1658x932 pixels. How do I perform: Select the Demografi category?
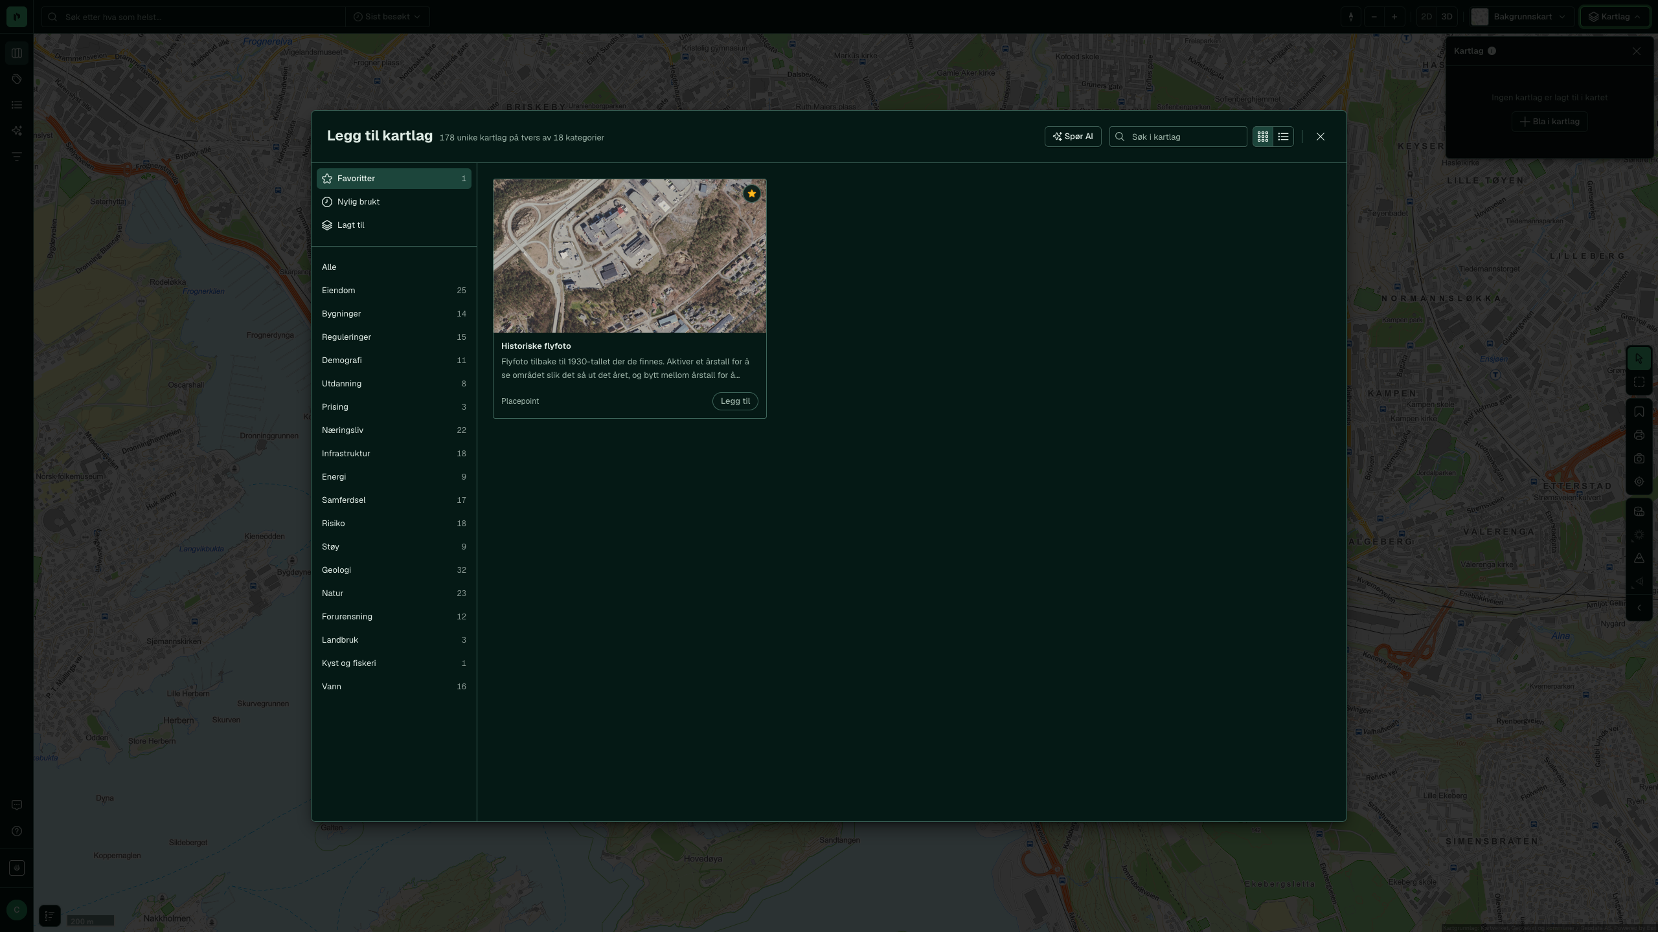[x=394, y=361]
